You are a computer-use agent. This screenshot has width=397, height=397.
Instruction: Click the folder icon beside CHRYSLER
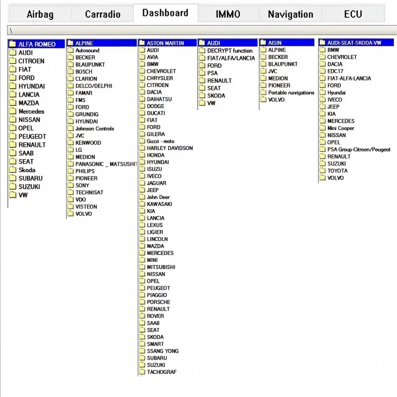click(x=142, y=78)
